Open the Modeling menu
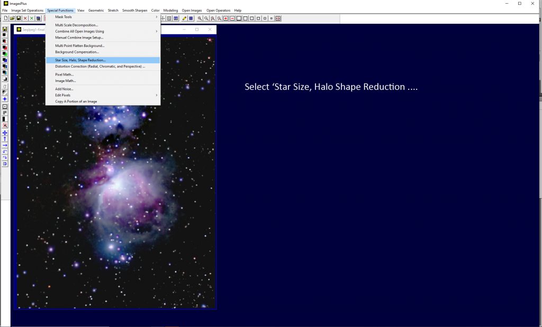This screenshot has height=327, width=542. 171,11
